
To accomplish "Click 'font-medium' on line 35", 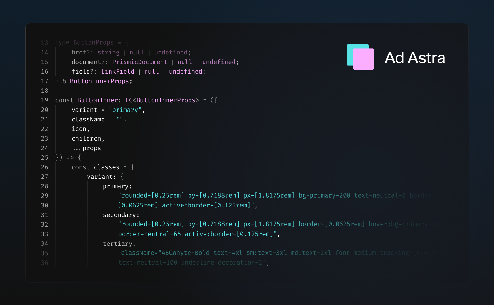I will pos(355,253).
